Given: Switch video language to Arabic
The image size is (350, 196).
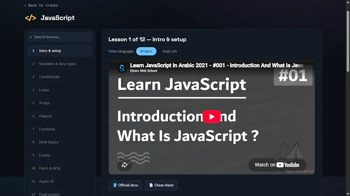Looking at the screenshot, I should [x=146, y=51].
